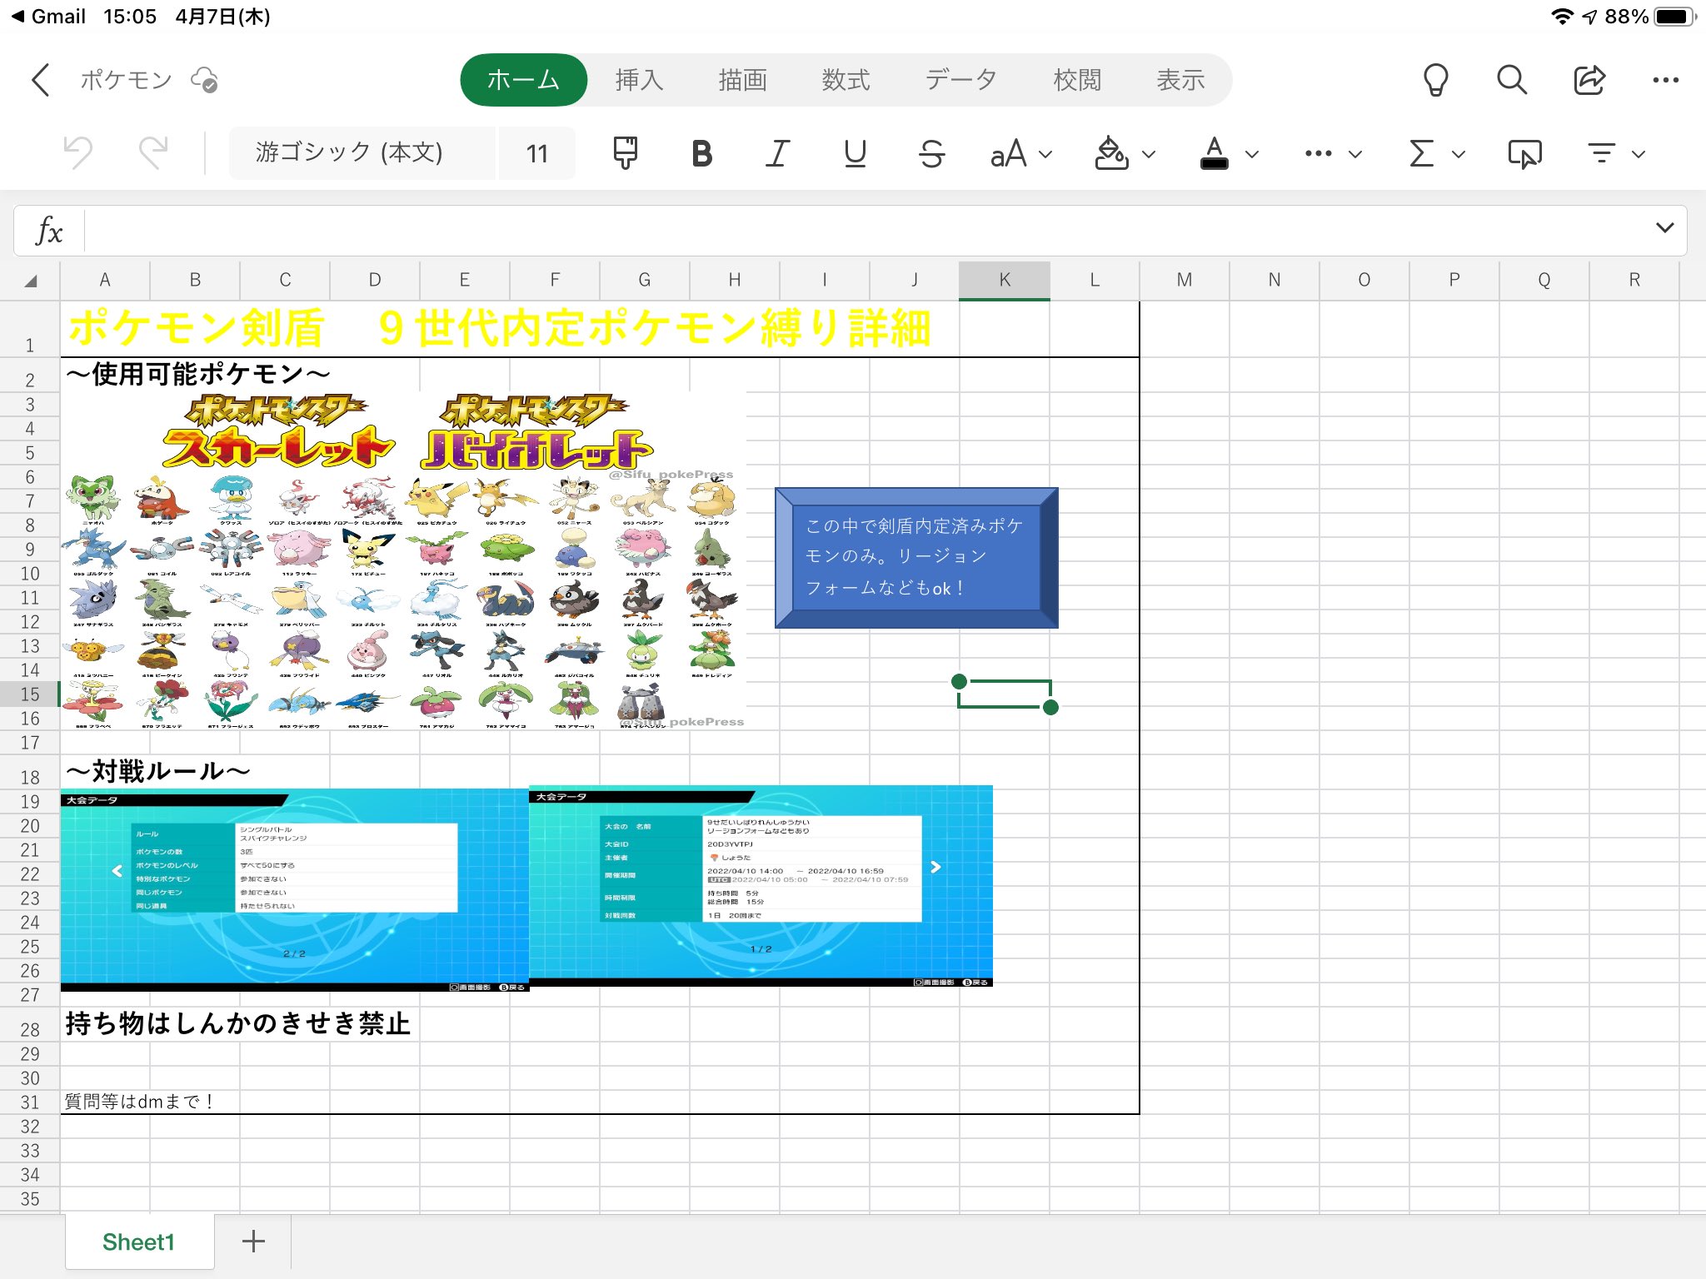
Task: Switch to the 校閲 tab
Action: pos(1077,80)
